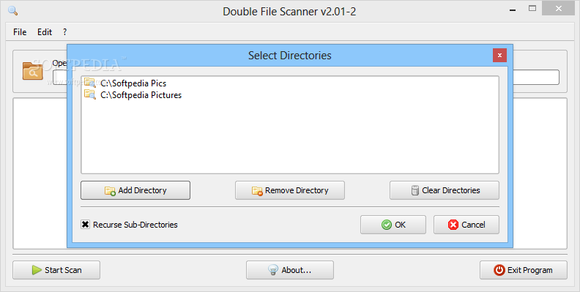Click the Add Directory button
Viewport: 580px width, 292px height.
pyautogui.click(x=135, y=190)
